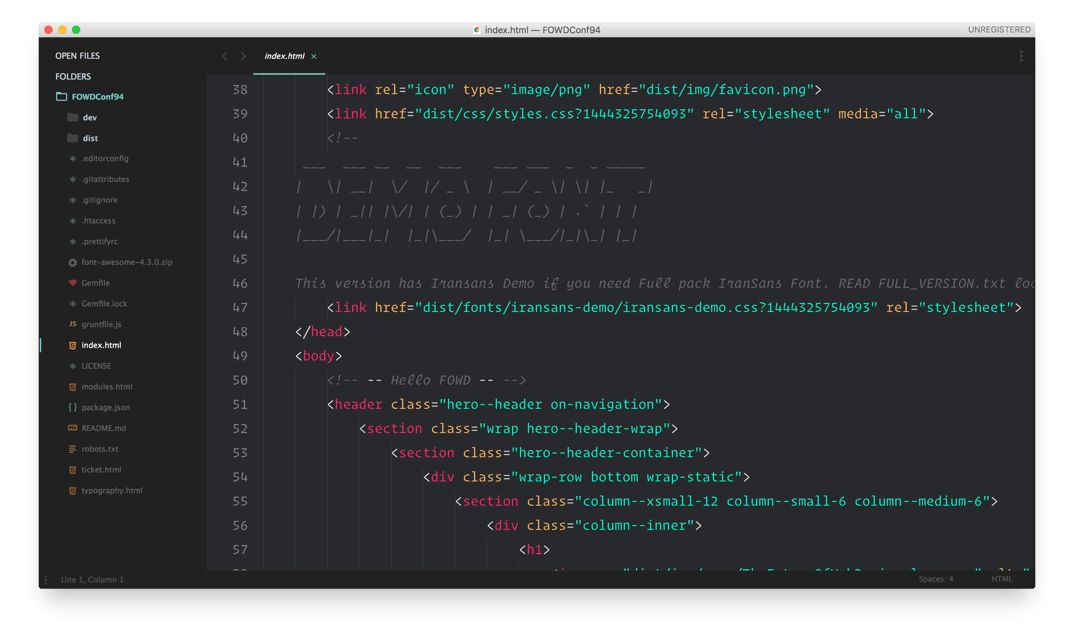Click the gear icon of font-awesome-4.3.0.zip
Image resolution: width=1074 pixels, height=644 pixels.
[73, 262]
